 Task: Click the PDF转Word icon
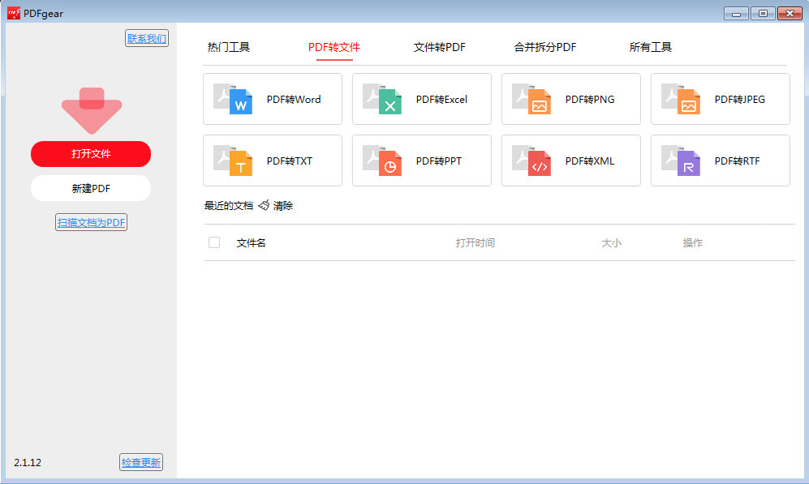point(234,100)
